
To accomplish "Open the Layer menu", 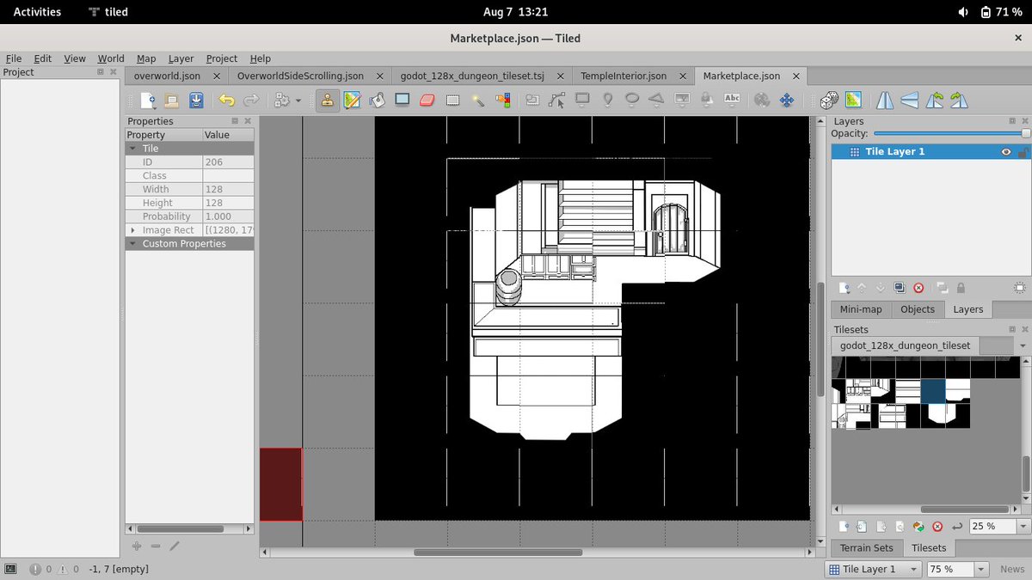I will pos(181,58).
